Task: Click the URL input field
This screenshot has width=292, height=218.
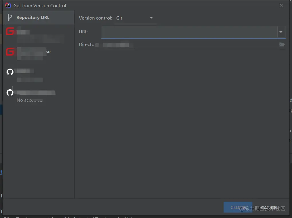Action: (x=189, y=32)
